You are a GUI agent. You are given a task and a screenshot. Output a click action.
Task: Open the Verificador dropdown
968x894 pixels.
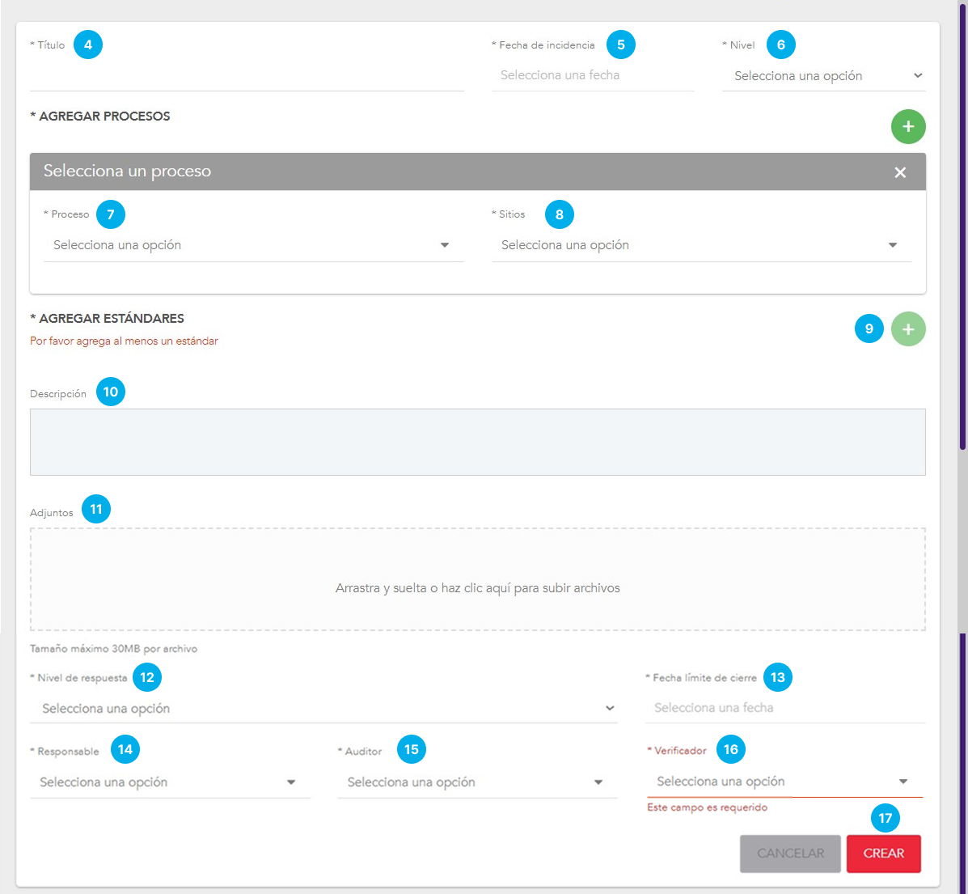(x=784, y=782)
